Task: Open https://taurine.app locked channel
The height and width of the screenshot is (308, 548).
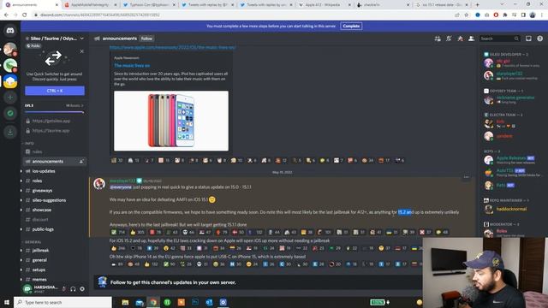Action: [54, 131]
